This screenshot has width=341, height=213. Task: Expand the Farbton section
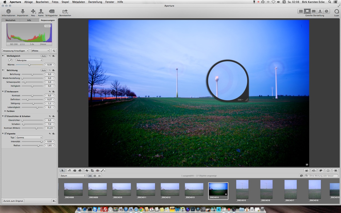5,111
